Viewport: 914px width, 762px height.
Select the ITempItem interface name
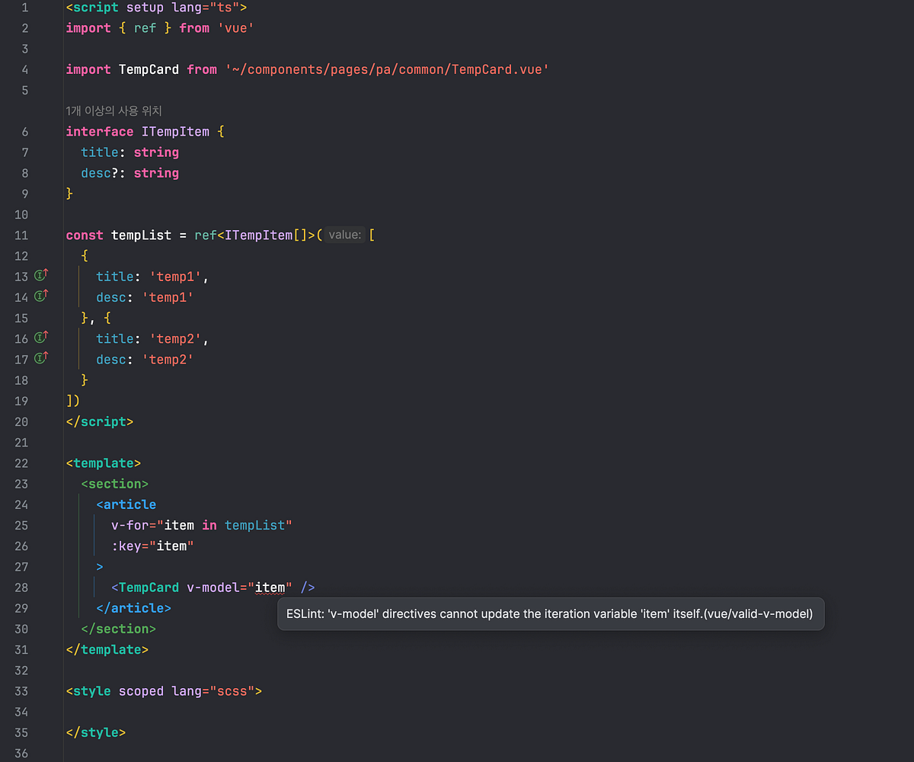coord(176,131)
